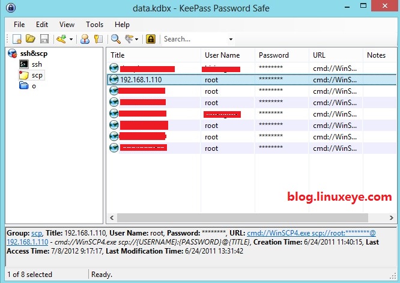Save database with floppy disk icon
The image size is (400, 283).
coord(44,39)
